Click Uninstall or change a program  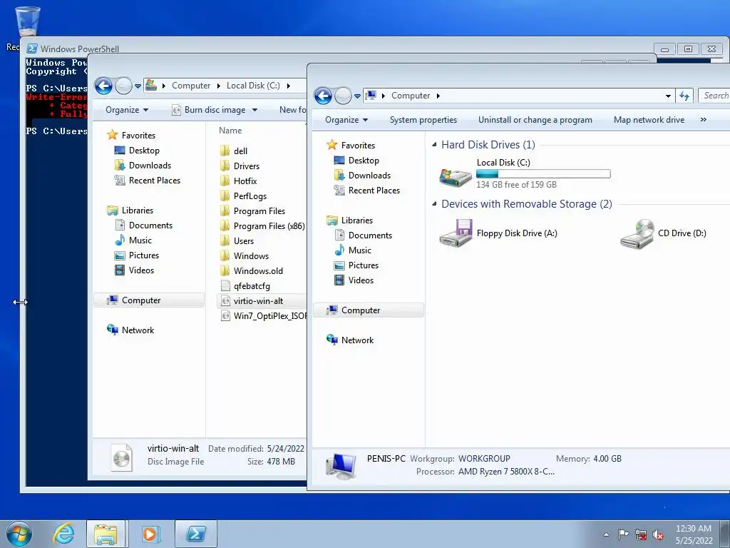(x=535, y=120)
